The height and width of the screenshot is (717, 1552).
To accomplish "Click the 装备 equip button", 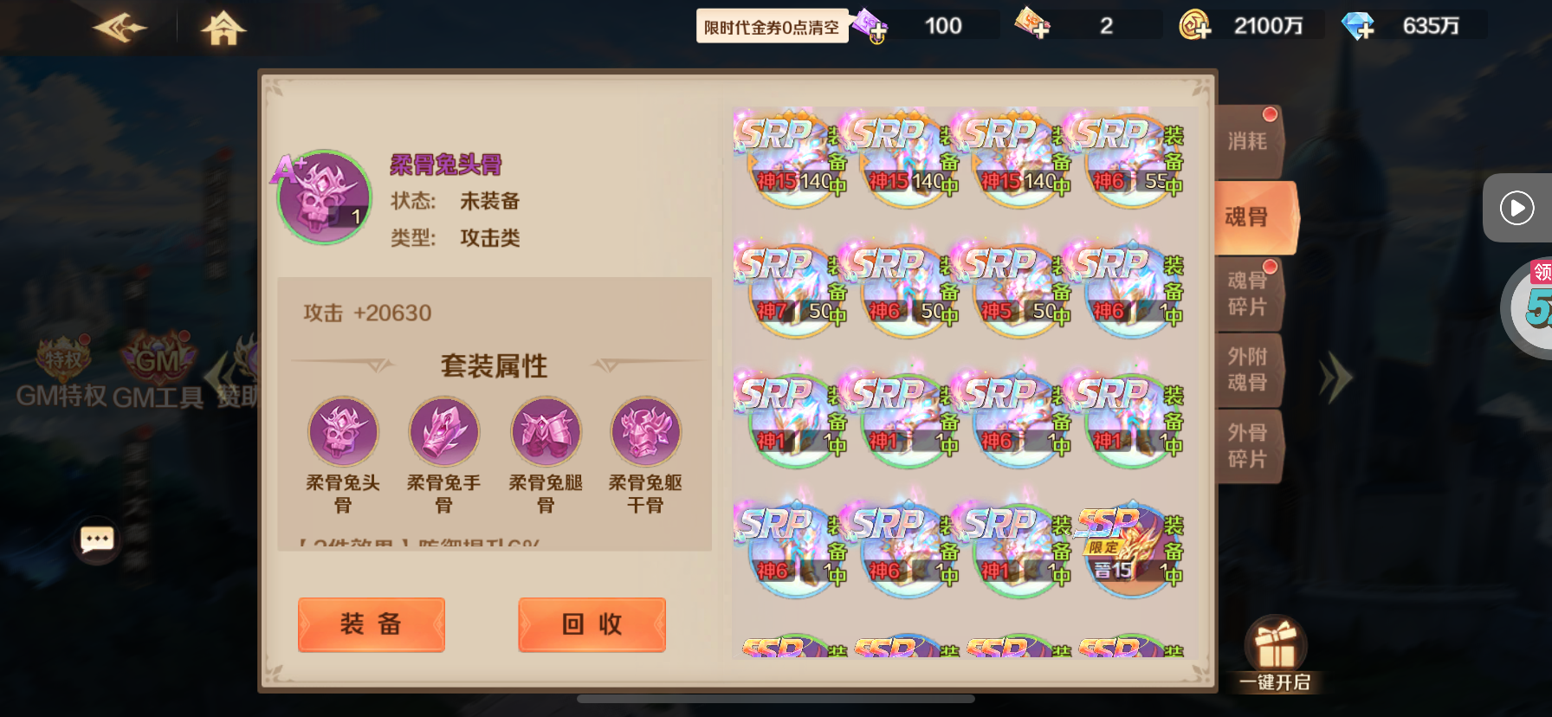I will point(371,624).
